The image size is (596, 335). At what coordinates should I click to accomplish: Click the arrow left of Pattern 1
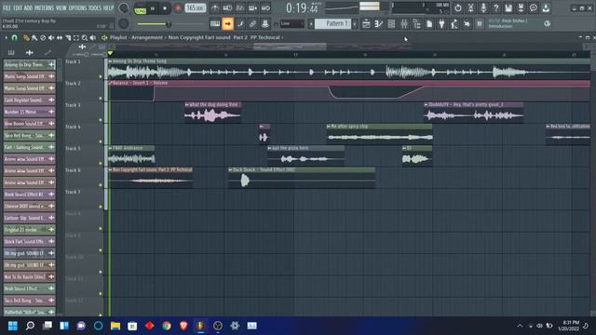(311, 24)
